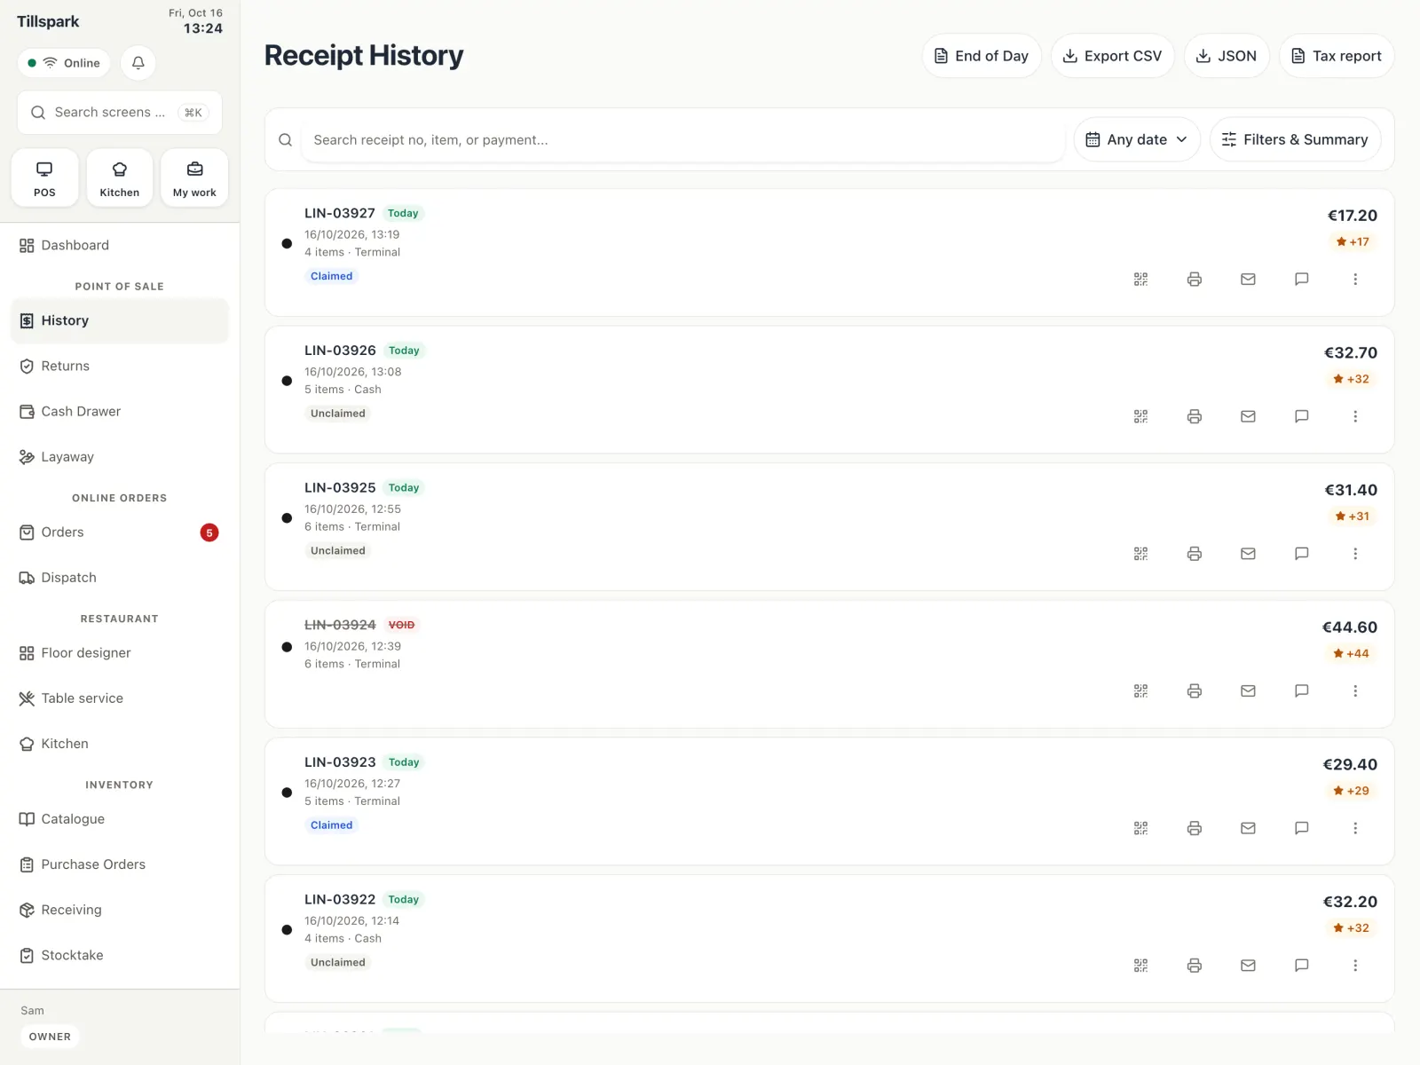The width and height of the screenshot is (1420, 1065).
Task: Open Returns page
Action: [x=120, y=367]
